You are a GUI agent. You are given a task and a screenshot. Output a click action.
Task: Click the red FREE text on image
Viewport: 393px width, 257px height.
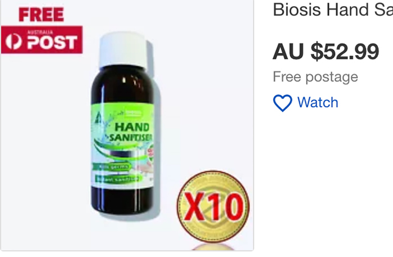tap(42, 15)
